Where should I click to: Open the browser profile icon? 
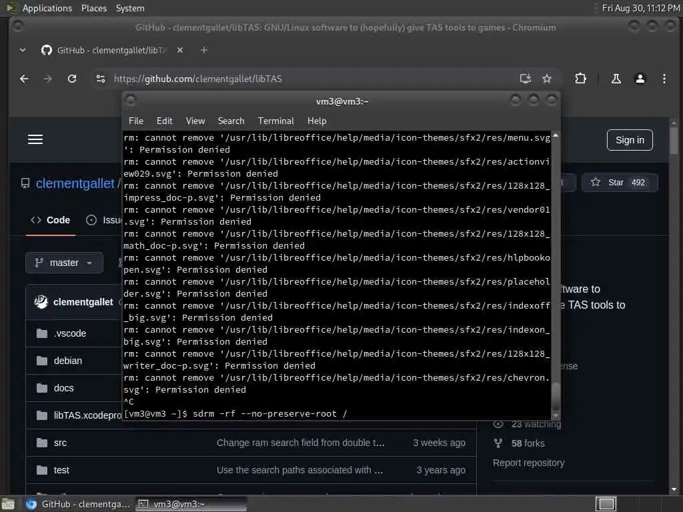click(x=640, y=79)
